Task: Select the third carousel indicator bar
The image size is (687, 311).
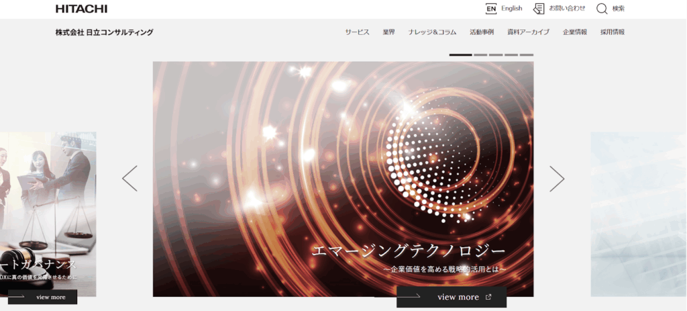Action: coord(496,54)
